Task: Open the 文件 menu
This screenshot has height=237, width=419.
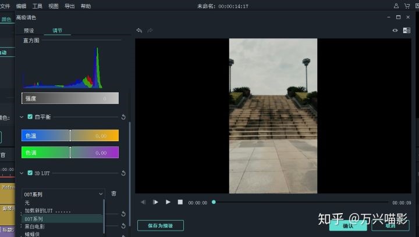Action: coord(5,6)
